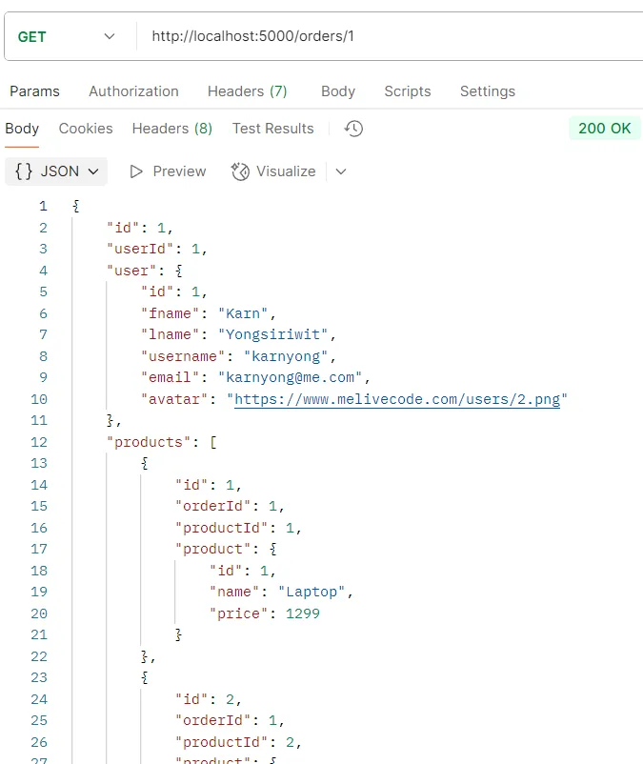Screen dimensions: 643x764
Task: Select the response Body tab
Action: 22,128
